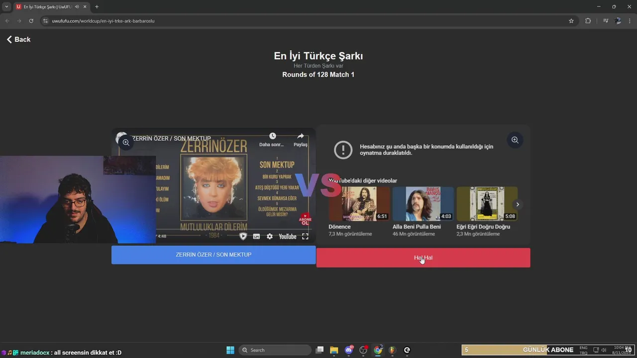637x358 pixels.
Task: Open the Alla Beni Pulla Beni thumbnail
Action: coord(423,204)
